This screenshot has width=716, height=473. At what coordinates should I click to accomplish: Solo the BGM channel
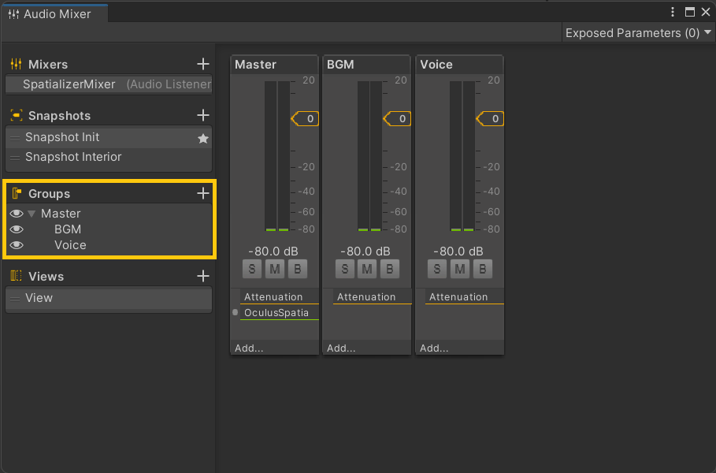point(344,269)
